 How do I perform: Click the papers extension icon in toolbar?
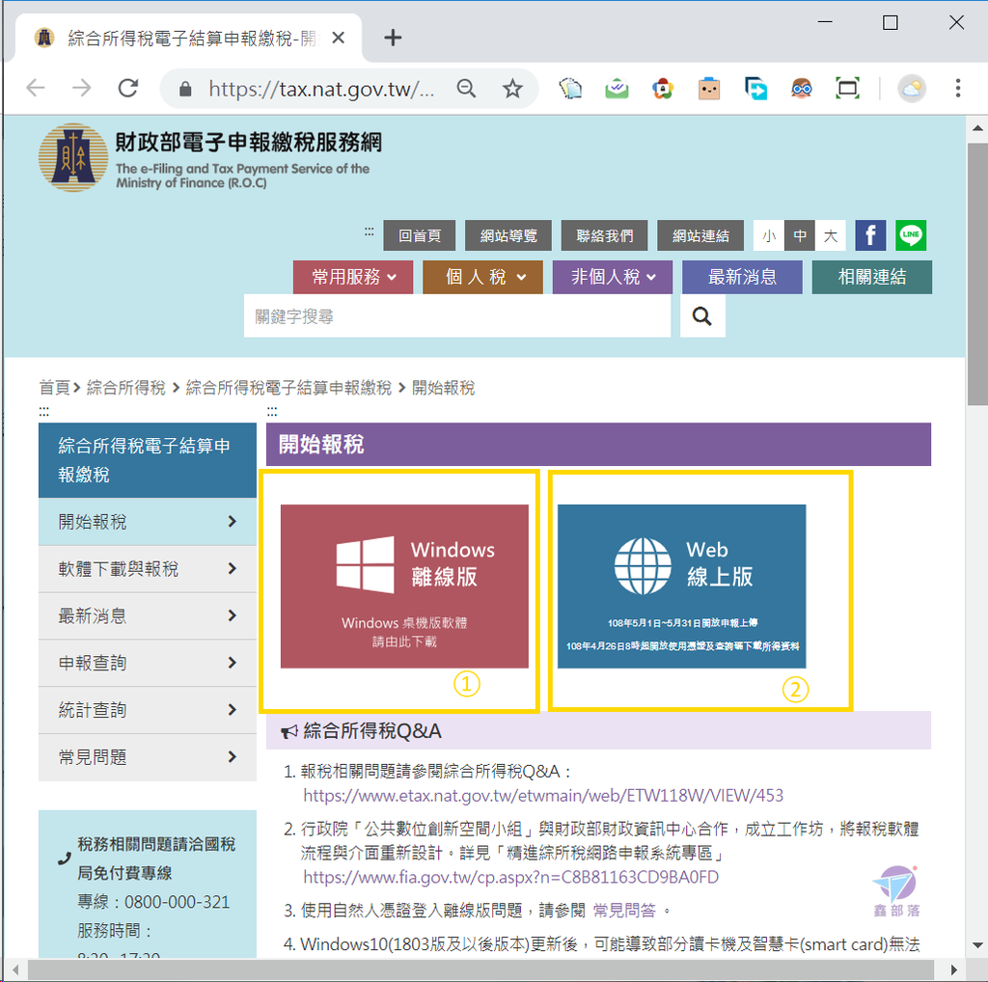(570, 89)
